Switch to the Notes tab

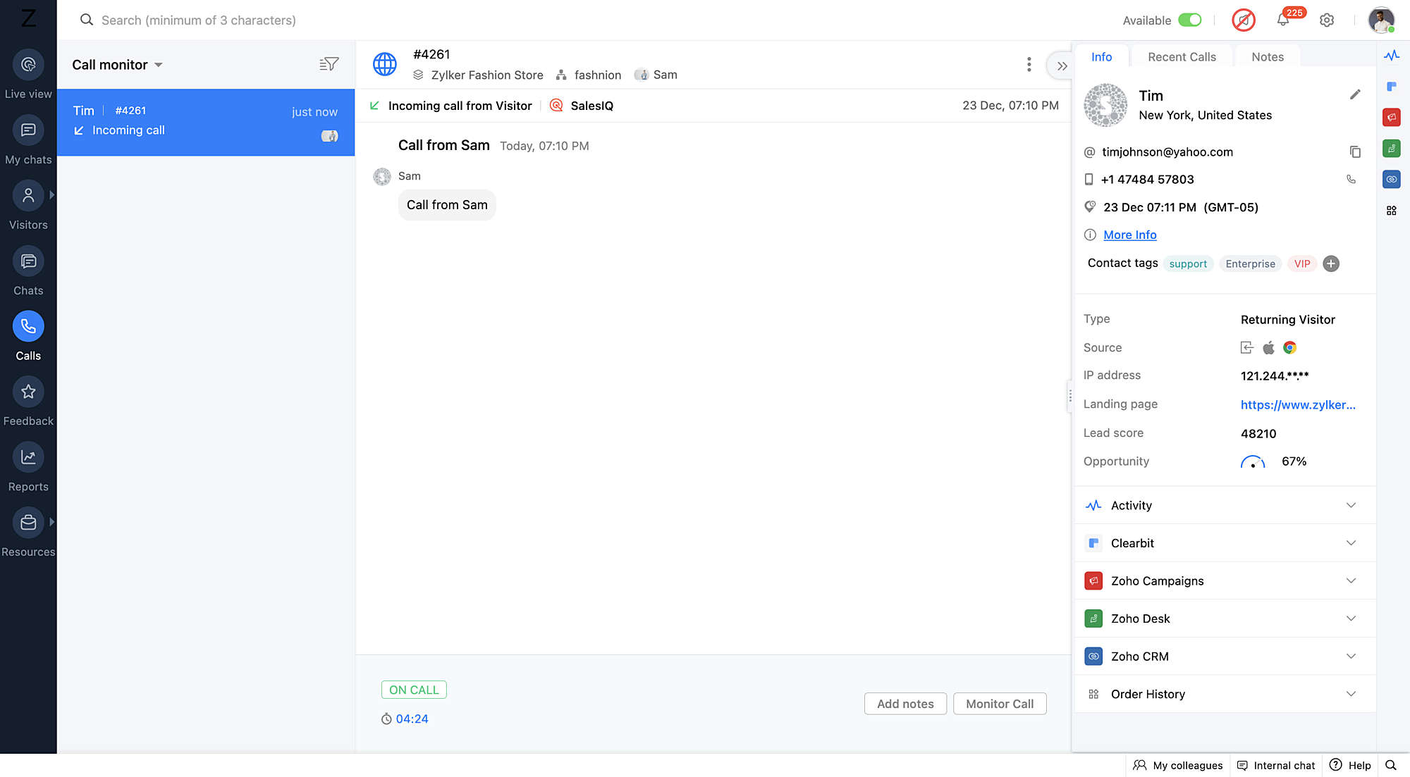(1267, 57)
